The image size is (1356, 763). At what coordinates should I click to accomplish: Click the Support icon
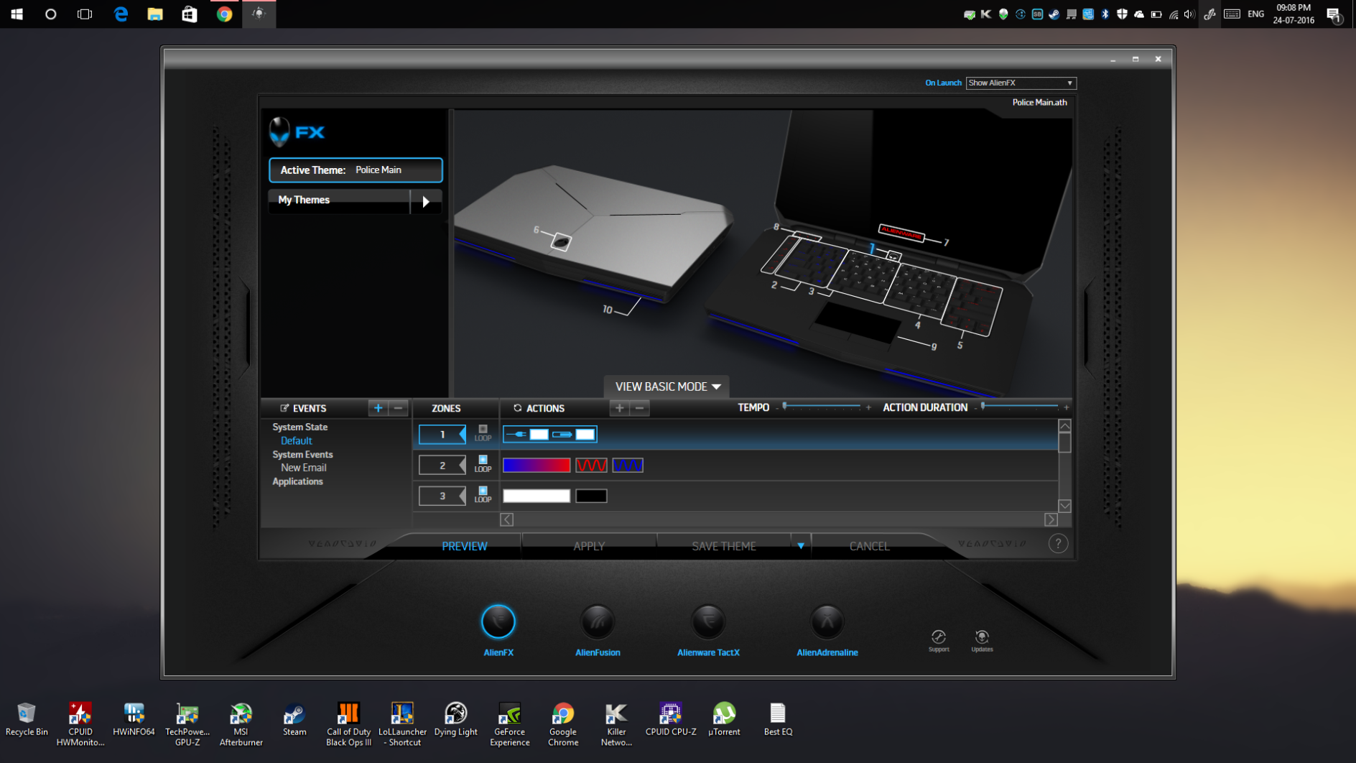(x=939, y=637)
